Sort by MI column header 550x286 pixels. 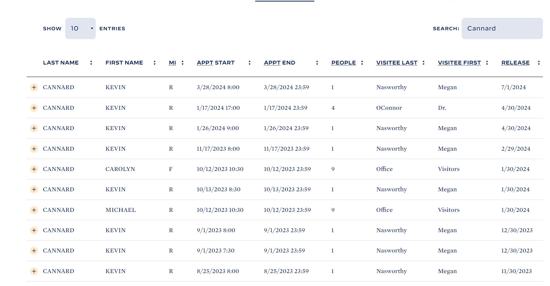coord(172,63)
